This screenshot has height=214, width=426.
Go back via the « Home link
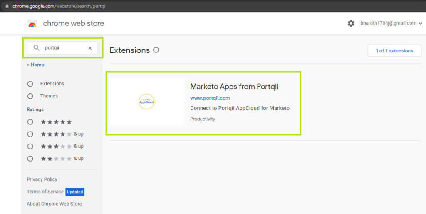click(x=36, y=65)
